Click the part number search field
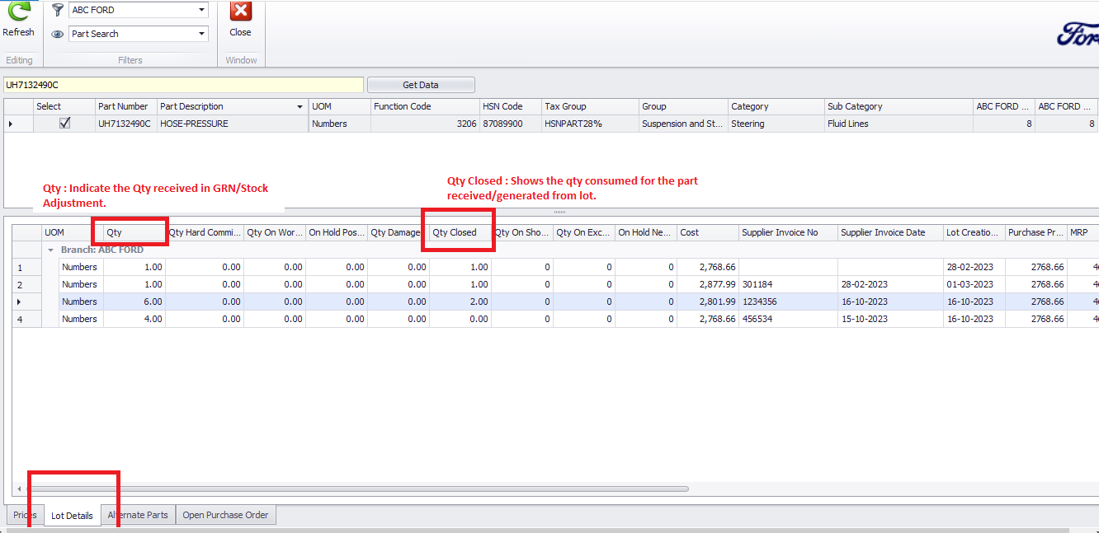 tap(183, 85)
